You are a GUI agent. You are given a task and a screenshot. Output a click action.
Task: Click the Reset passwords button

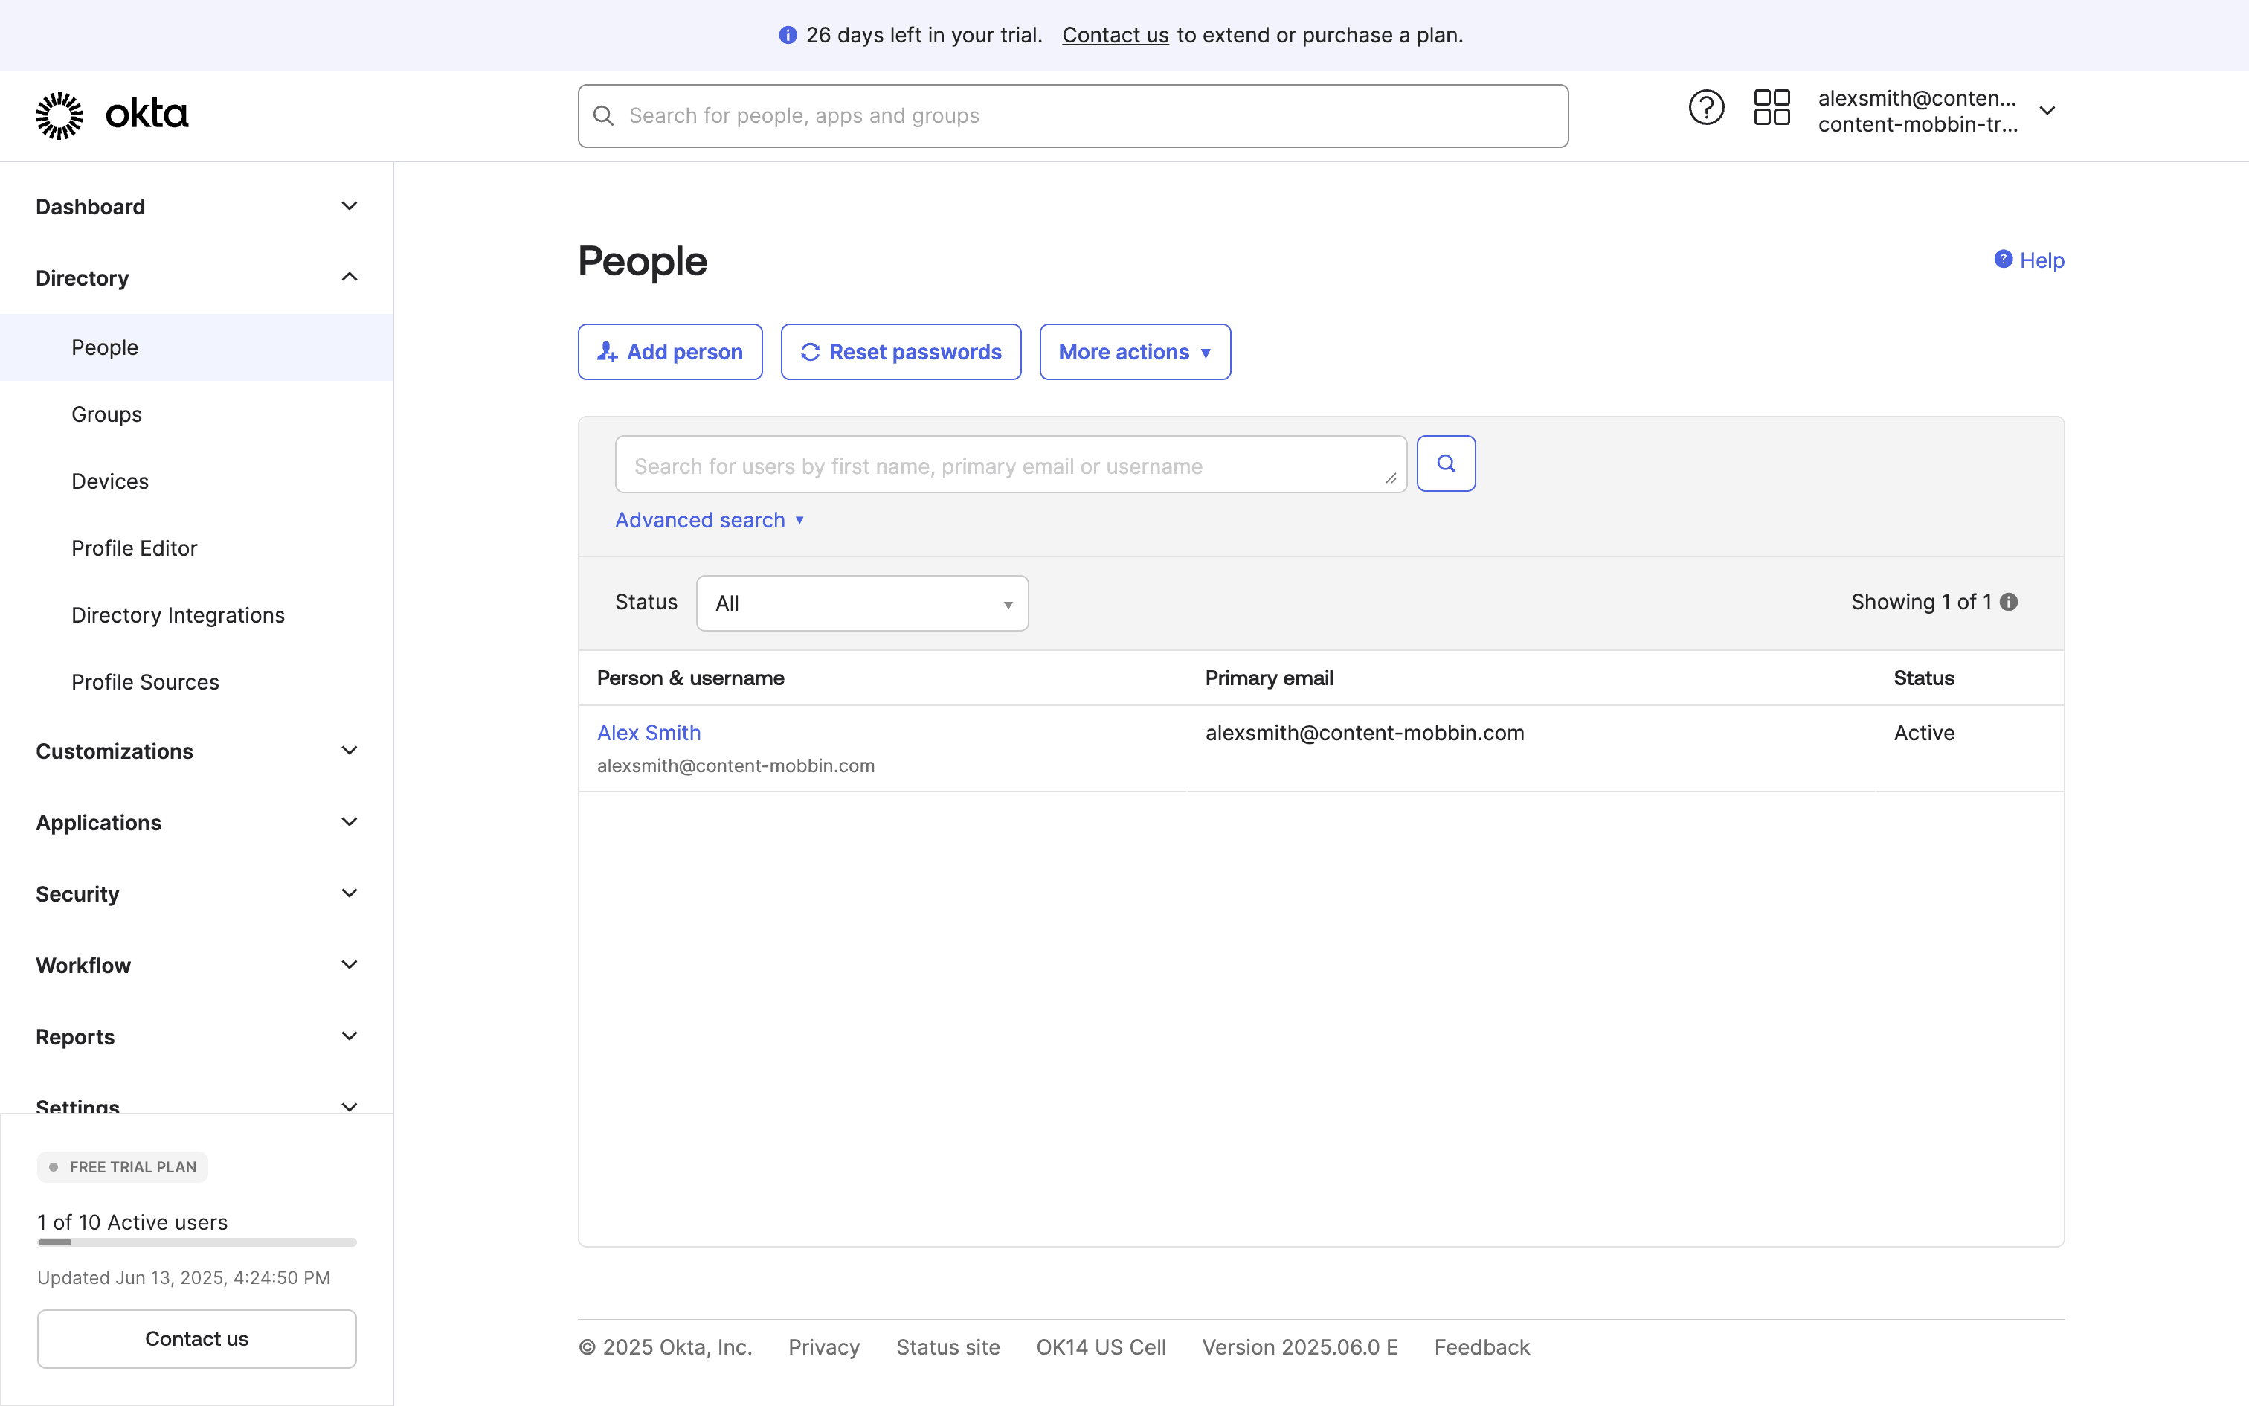click(901, 351)
